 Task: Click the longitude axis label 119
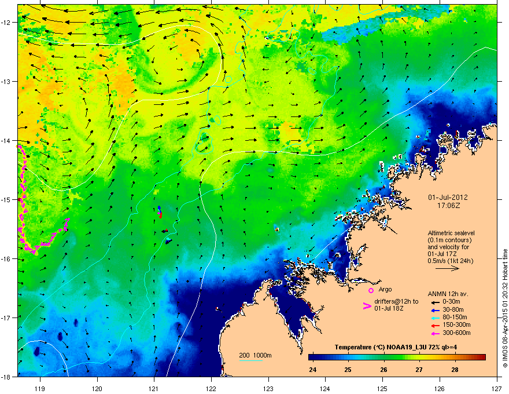pos(40,388)
